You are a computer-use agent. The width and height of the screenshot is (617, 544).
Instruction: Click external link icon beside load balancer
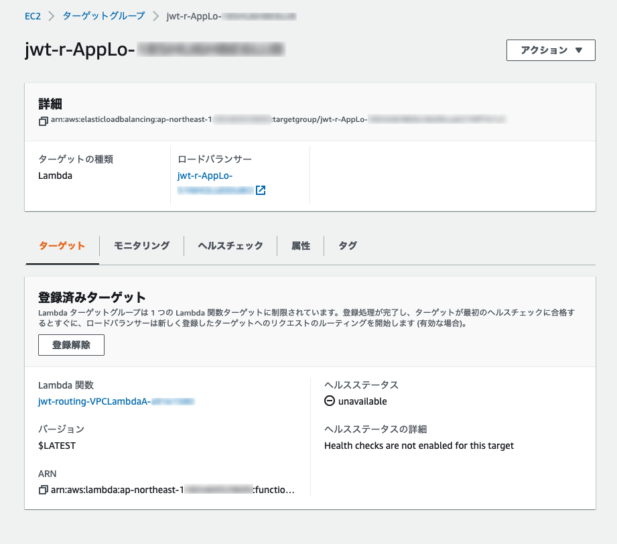pos(261,190)
